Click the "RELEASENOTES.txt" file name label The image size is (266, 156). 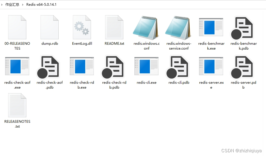[x=17, y=124]
